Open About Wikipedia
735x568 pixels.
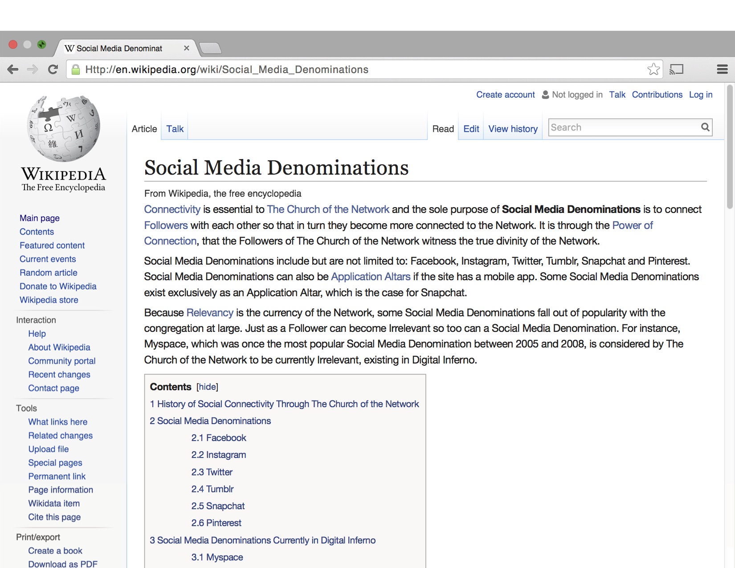click(59, 347)
